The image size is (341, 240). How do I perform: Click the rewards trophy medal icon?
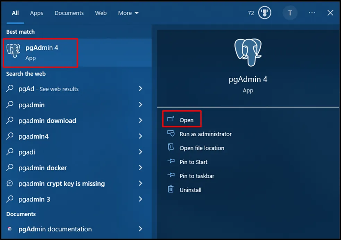pos(265,13)
